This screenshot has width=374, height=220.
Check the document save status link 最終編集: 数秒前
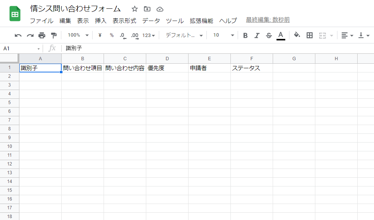(x=267, y=19)
